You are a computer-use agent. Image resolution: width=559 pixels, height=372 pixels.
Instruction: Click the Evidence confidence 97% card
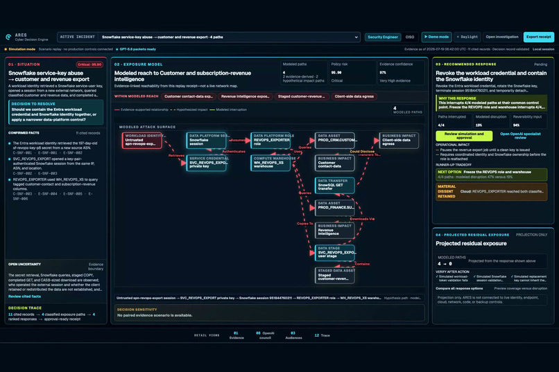pyautogui.click(x=401, y=73)
